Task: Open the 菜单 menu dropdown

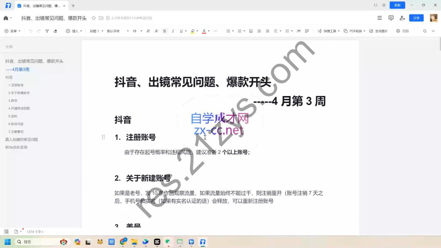Action: tap(12, 31)
